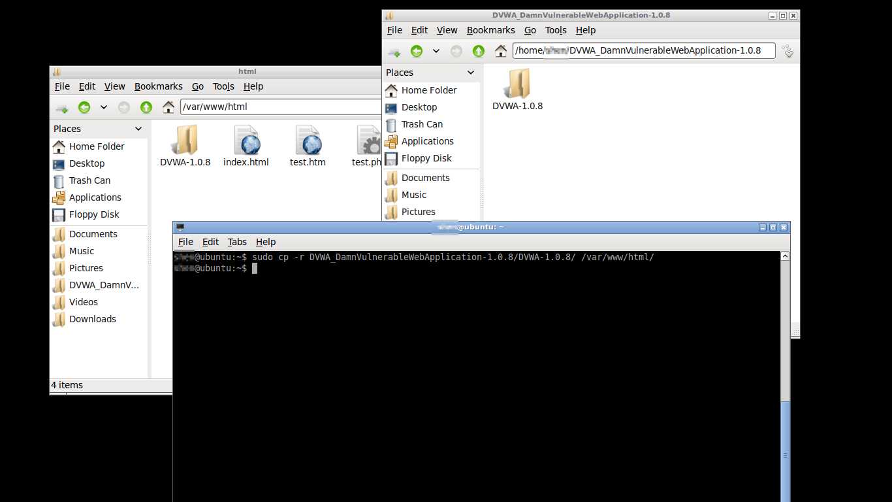Open Help menu in terminal window
Screen dimensions: 892x502
266,242
